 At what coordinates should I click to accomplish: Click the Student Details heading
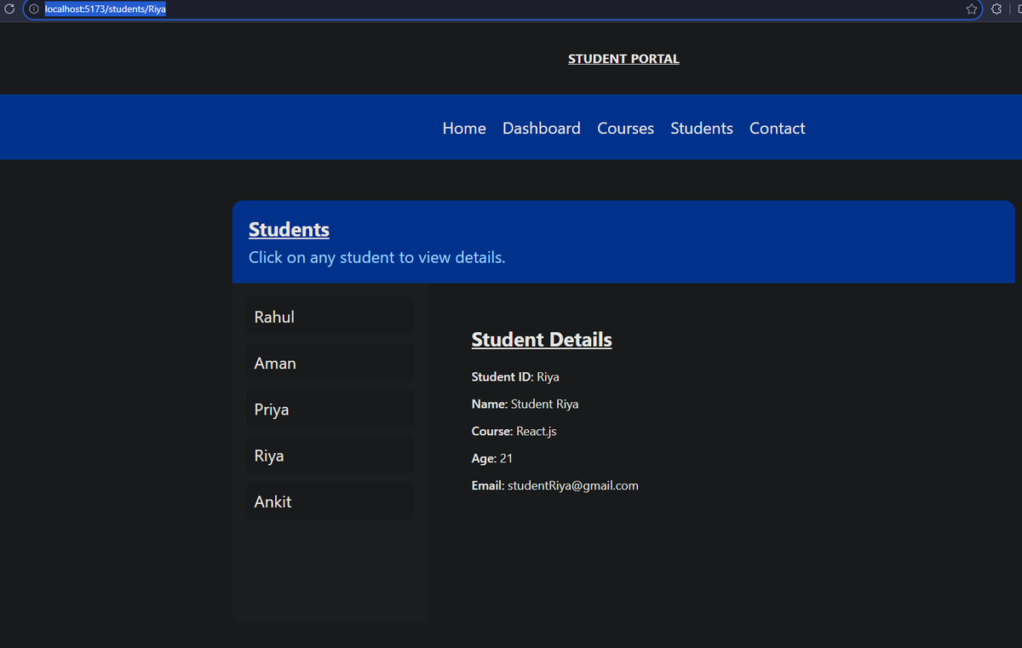pos(542,339)
